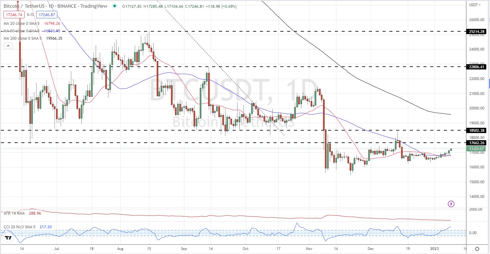This screenshot has height=254, width=490.
Task: Click the Oct time axis label
Action: coord(246,249)
